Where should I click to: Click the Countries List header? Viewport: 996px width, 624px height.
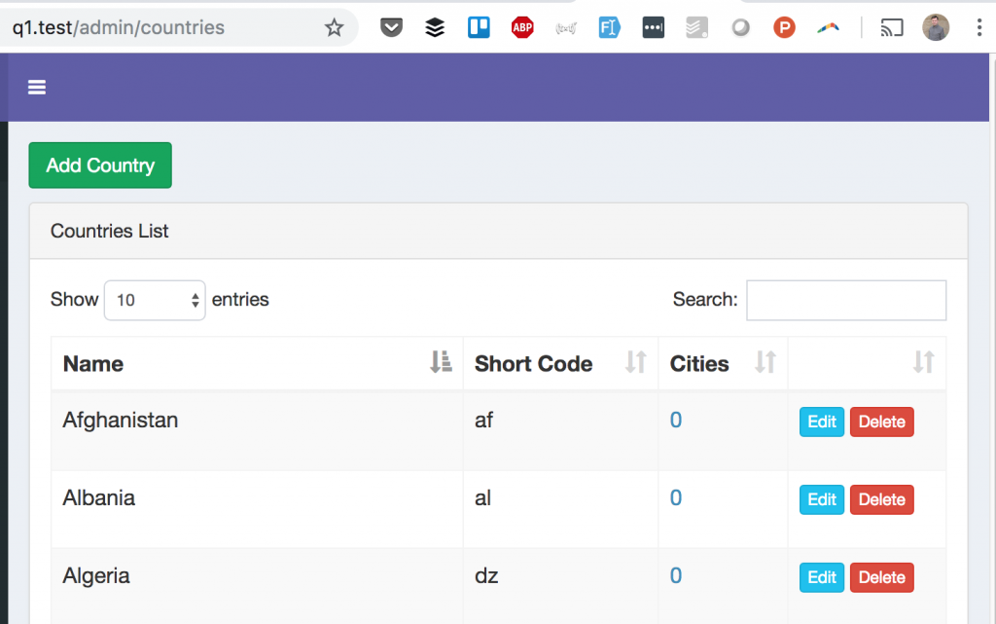pyautogui.click(x=109, y=231)
